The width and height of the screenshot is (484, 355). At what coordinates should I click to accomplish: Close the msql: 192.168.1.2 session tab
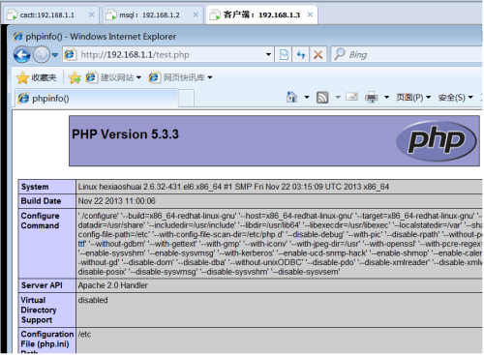coord(196,15)
